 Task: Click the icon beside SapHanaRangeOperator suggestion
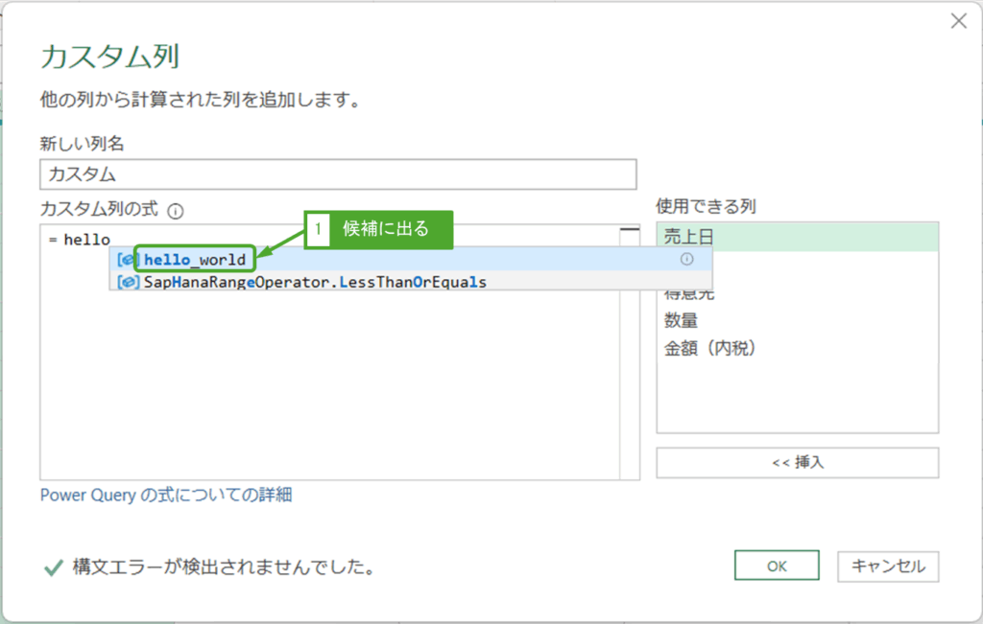click(x=126, y=282)
